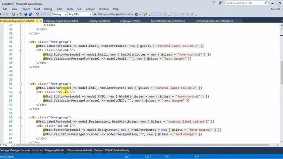Click the horizontal scrollbar right arrow
283x159 pixels.
(278, 145)
